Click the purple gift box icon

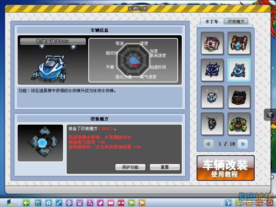[80, 203]
